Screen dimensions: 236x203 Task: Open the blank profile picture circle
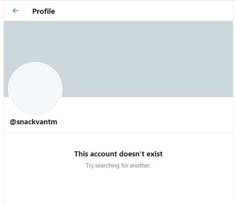tap(35, 89)
